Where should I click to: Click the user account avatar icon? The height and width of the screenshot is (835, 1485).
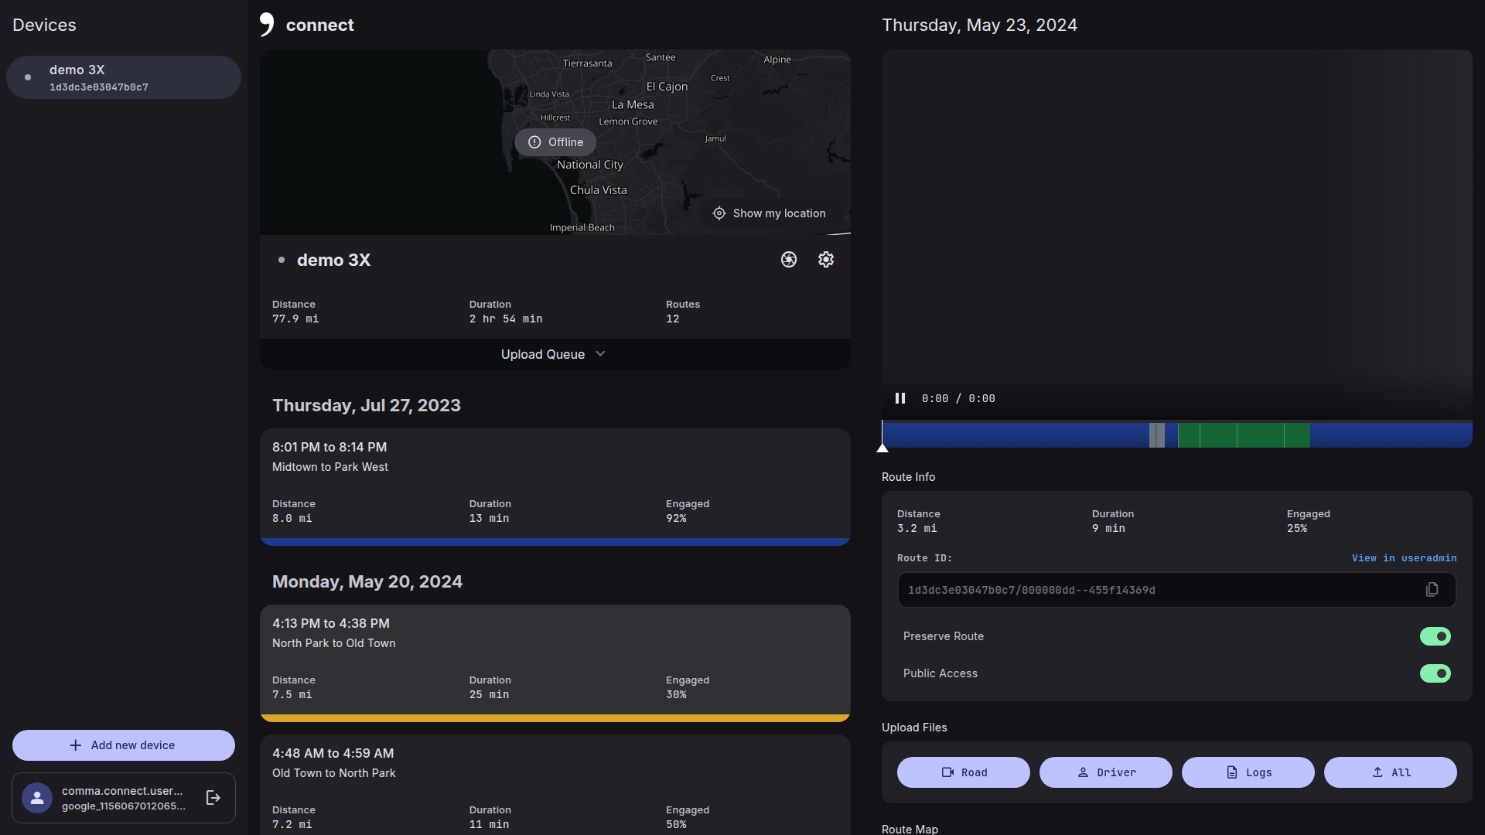tap(37, 797)
